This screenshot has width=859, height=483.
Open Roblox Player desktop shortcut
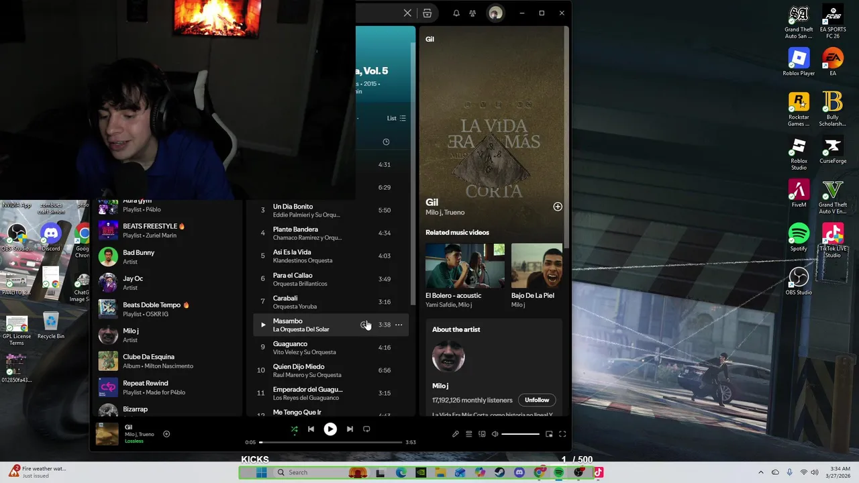(799, 62)
